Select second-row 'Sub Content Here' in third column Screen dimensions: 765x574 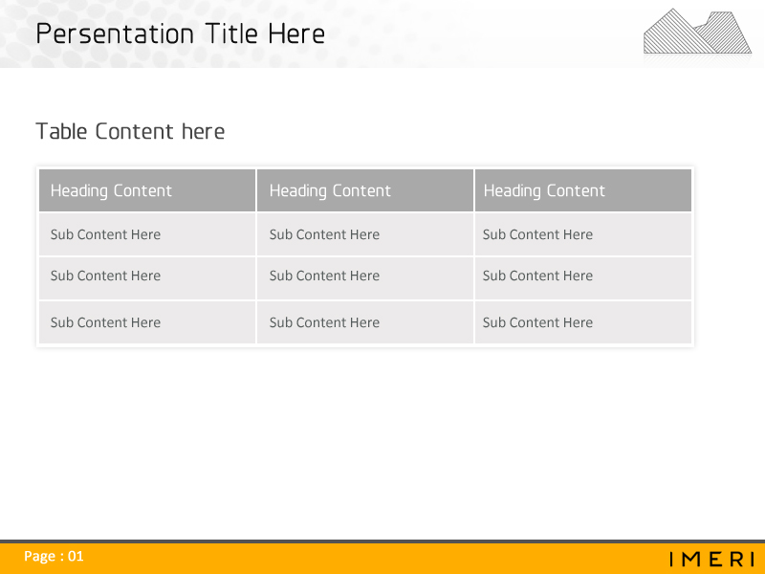[x=537, y=276]
